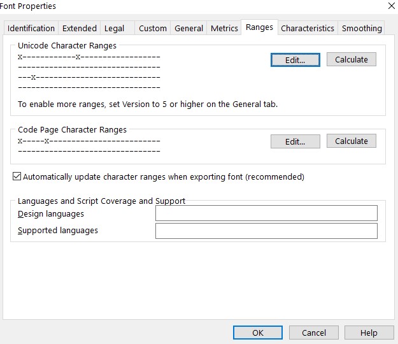Click the Design languages text field

click(x=266, y=213)
